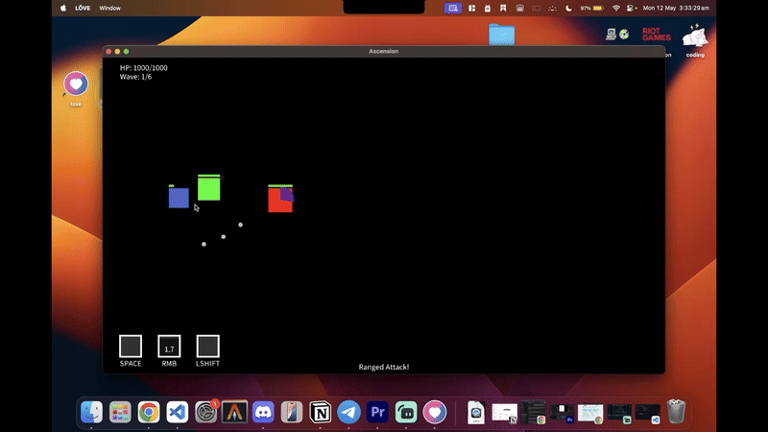Open Telegram from the dock
The height and width of the screenshot is (432, 768).
point(348,412)
